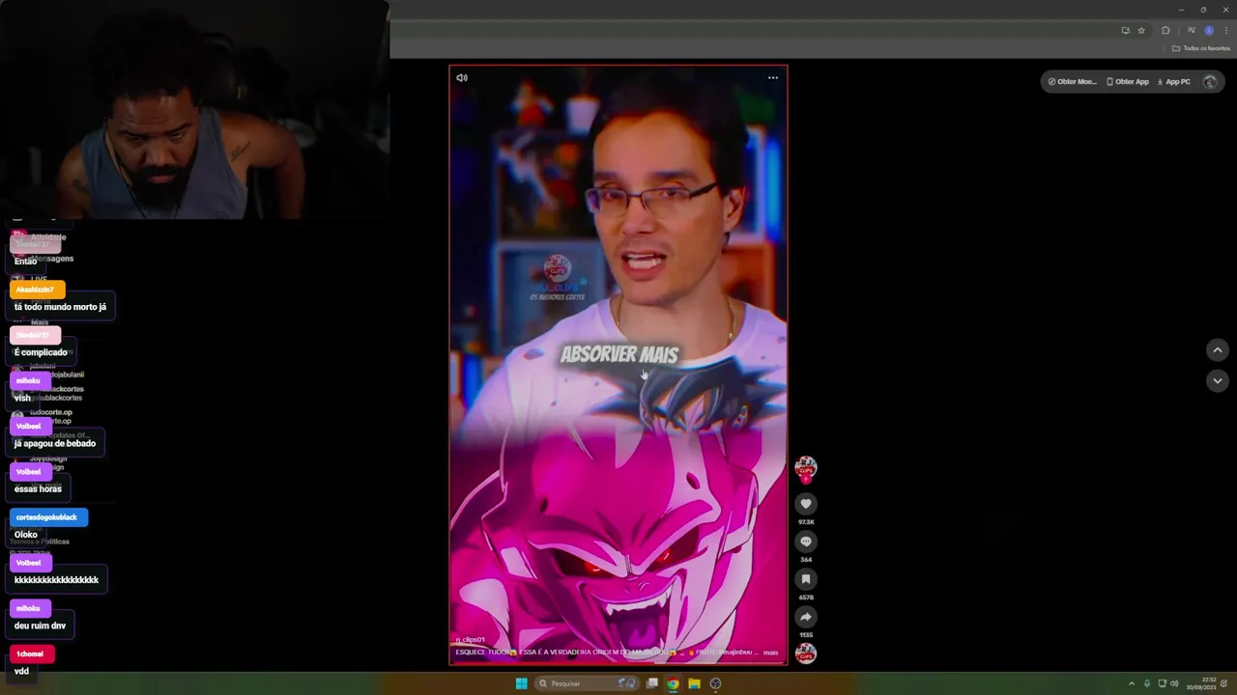Open the Todos os favoritos folder
This screenshot has height=695, width=1237.
pyautogui.click(x=1201, y=48)
